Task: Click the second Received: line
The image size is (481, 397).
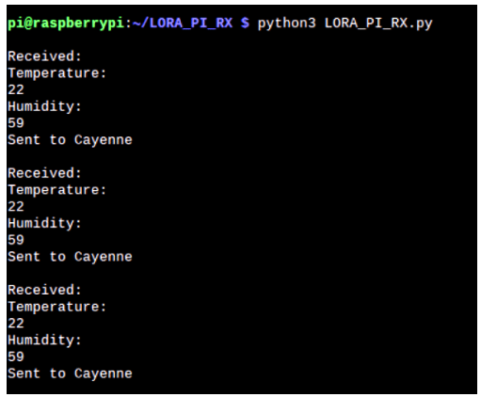Action: 44,173
